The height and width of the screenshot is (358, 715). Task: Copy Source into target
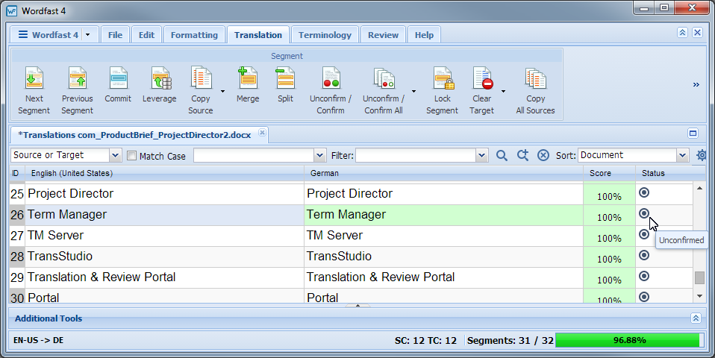pyautogui.click(x=201, y=90)
